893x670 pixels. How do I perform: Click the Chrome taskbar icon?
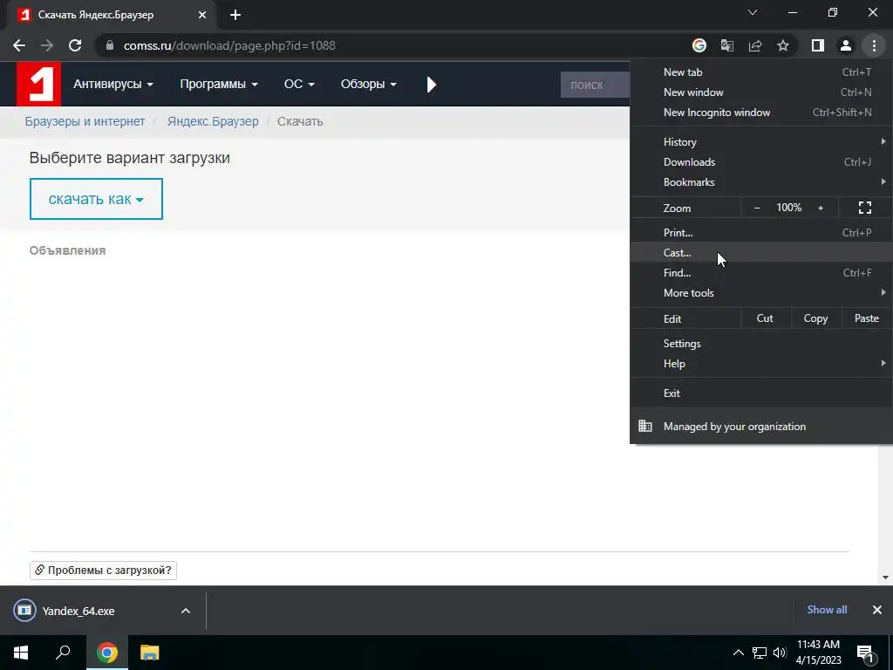pos(107,653)
